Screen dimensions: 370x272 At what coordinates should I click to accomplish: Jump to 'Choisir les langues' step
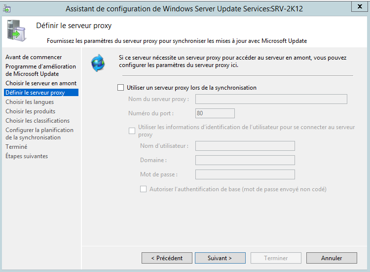click(x=30, y=102)
